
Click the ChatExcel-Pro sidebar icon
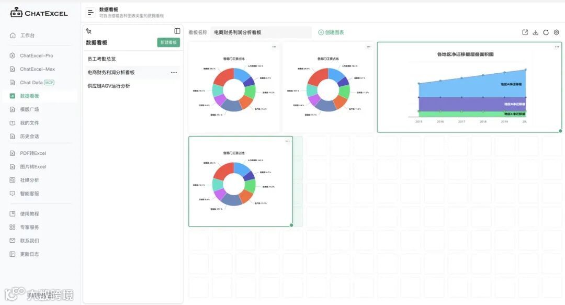pyautogui.click(x=13, y=55)
